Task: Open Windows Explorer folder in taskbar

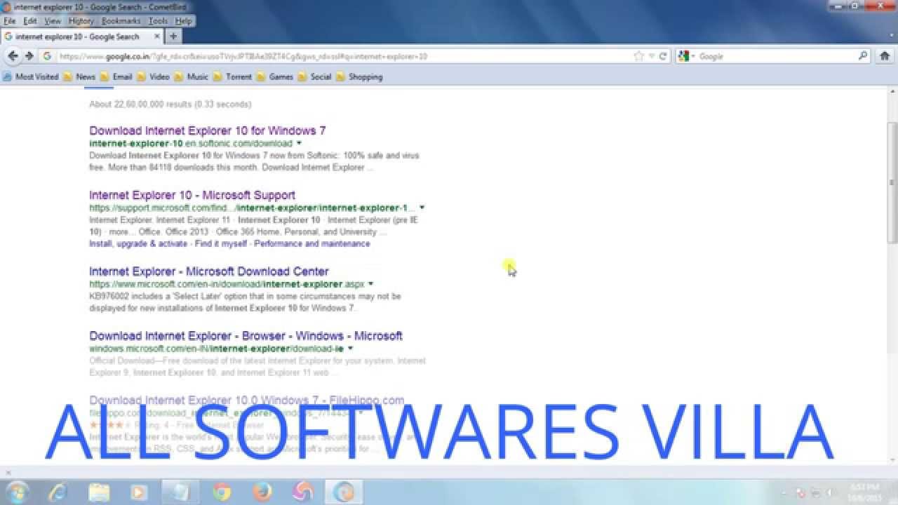Action: [x=99, y=492]
